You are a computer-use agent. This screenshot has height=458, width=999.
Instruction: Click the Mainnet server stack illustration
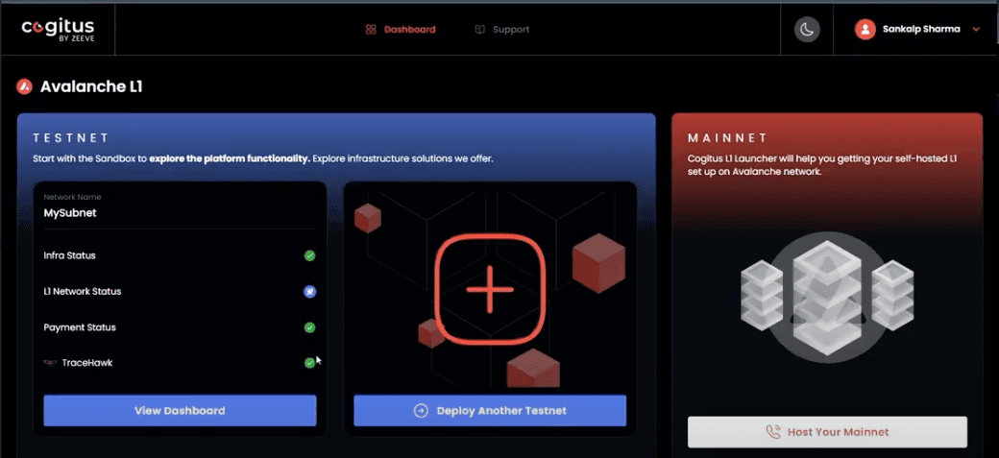pyautogui.click(x=827, y=298)
